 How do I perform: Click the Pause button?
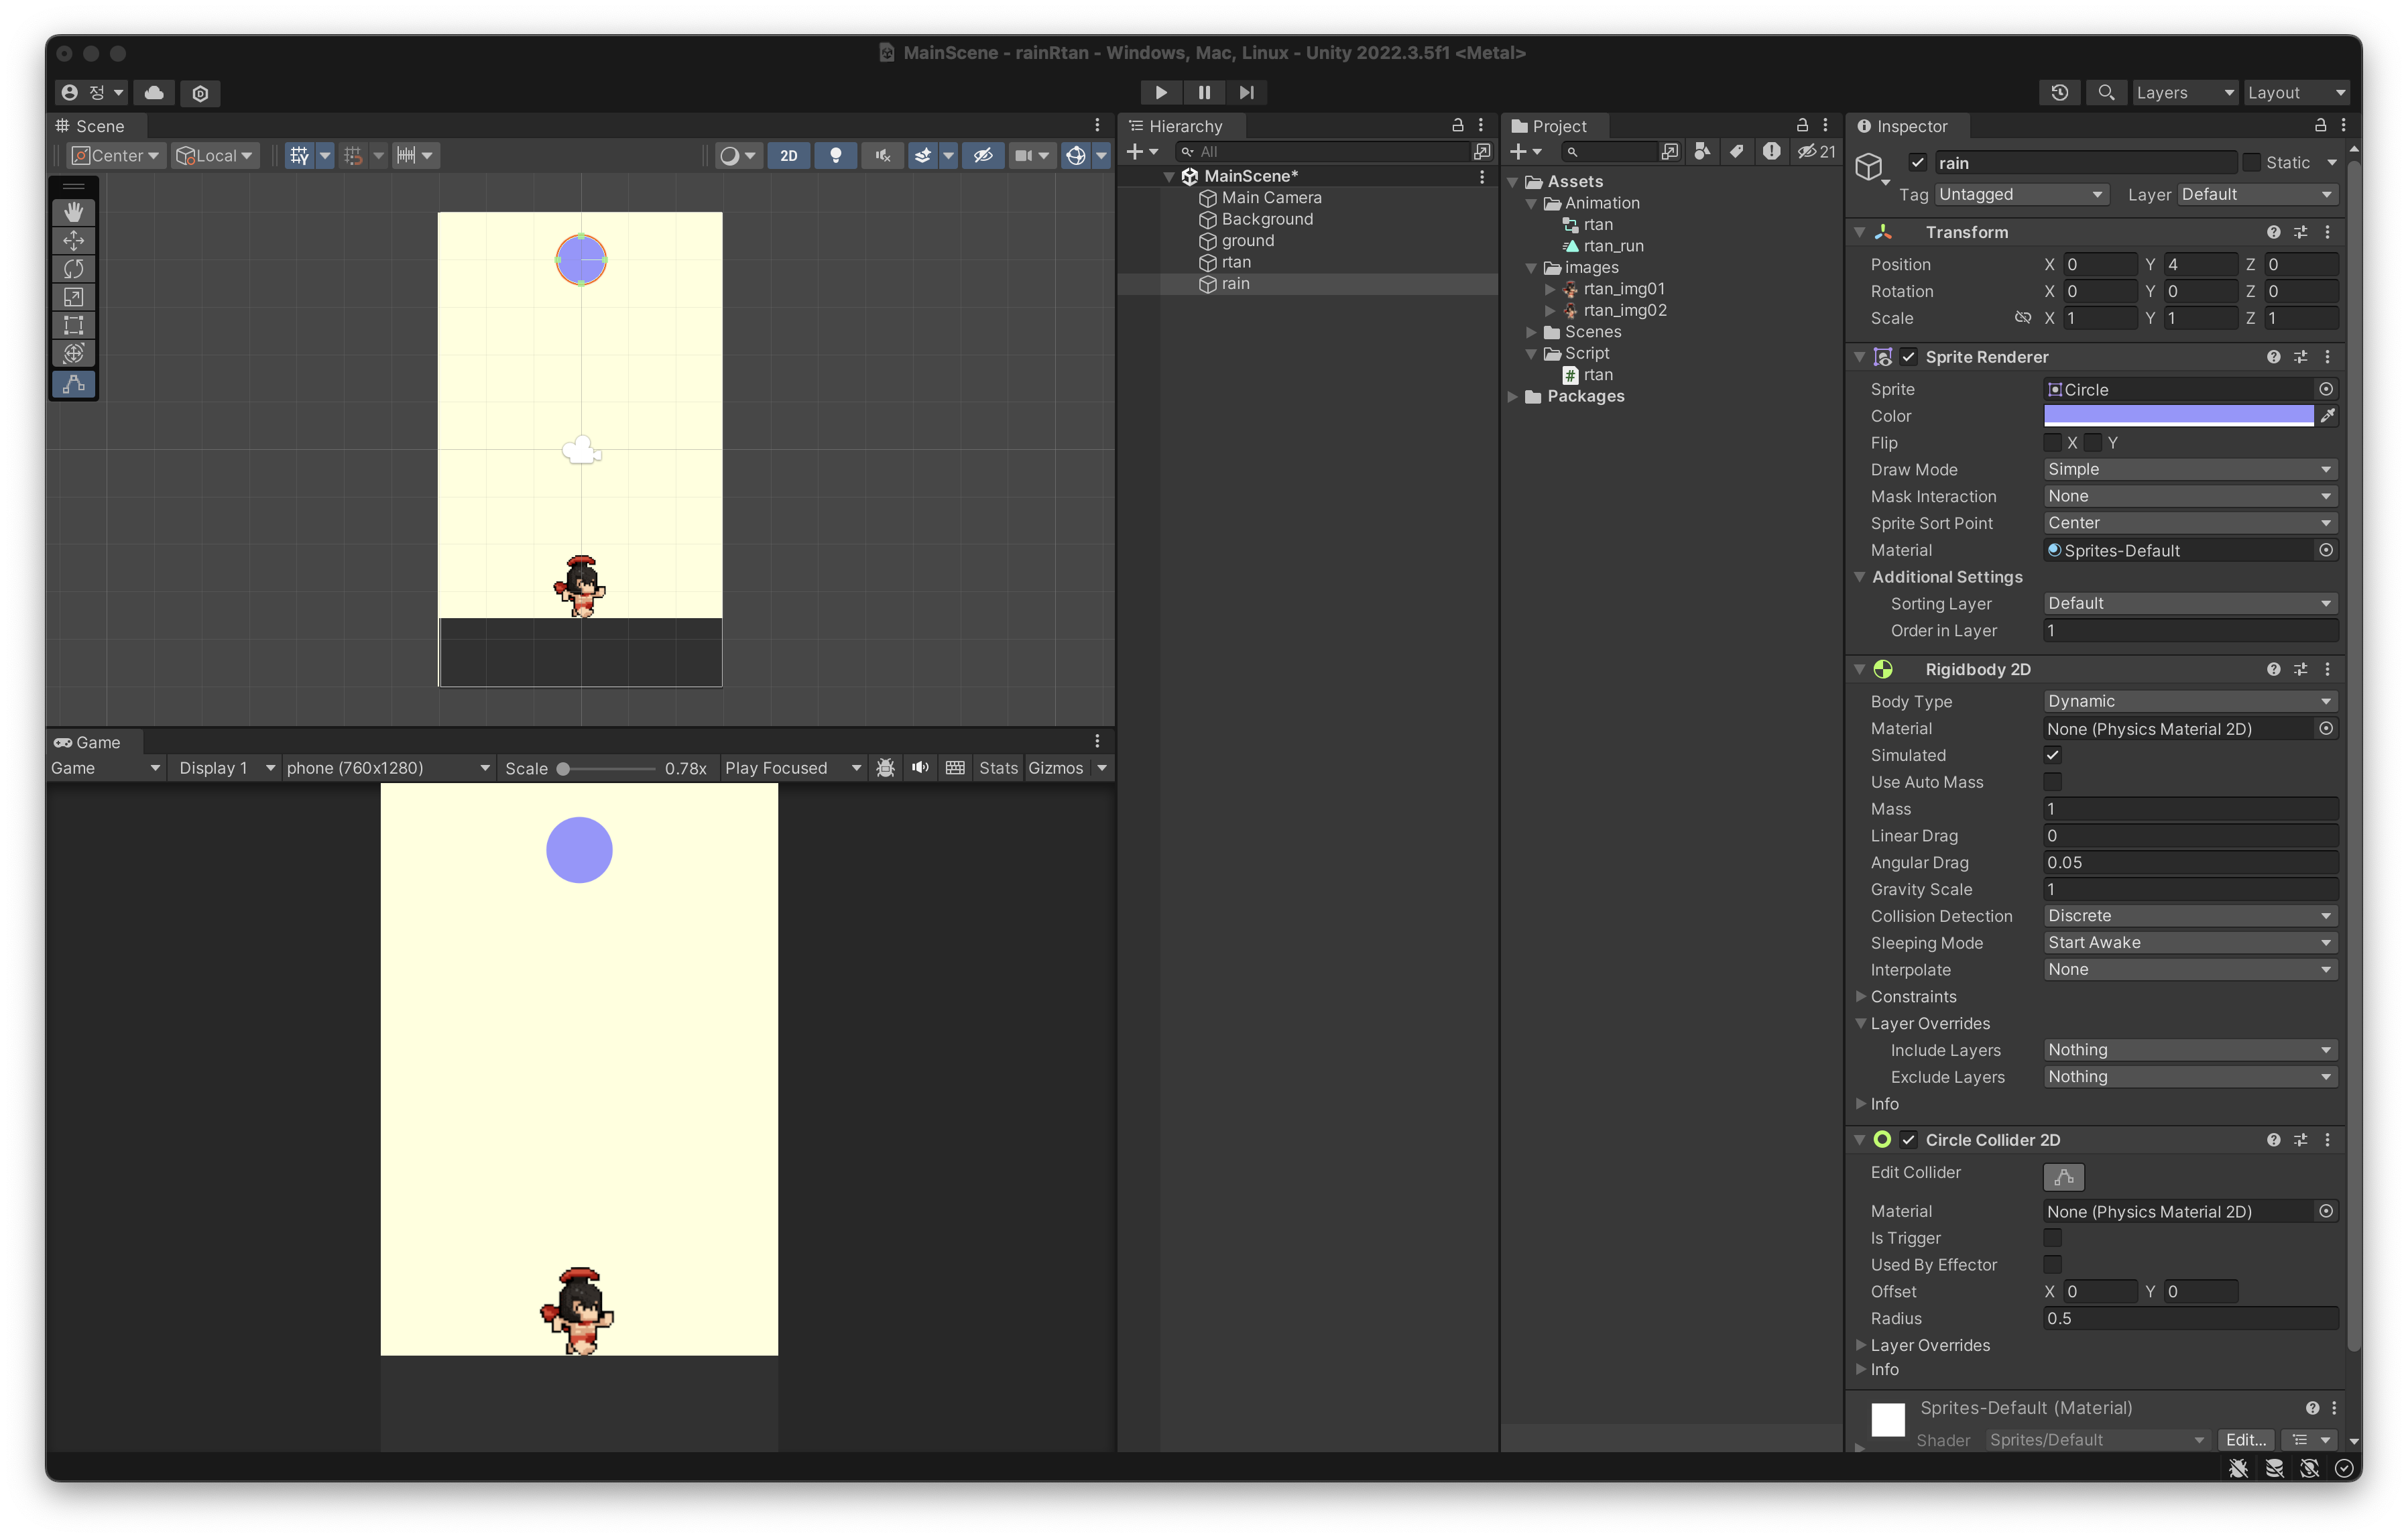point(1204,92)
